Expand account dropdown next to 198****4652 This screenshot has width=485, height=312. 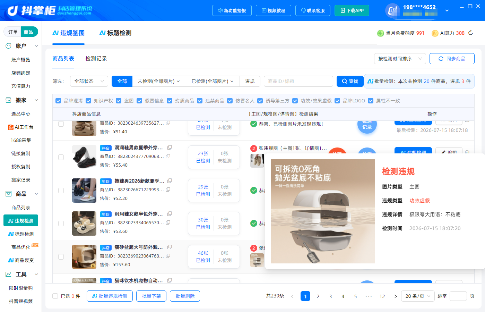[447, 10]
